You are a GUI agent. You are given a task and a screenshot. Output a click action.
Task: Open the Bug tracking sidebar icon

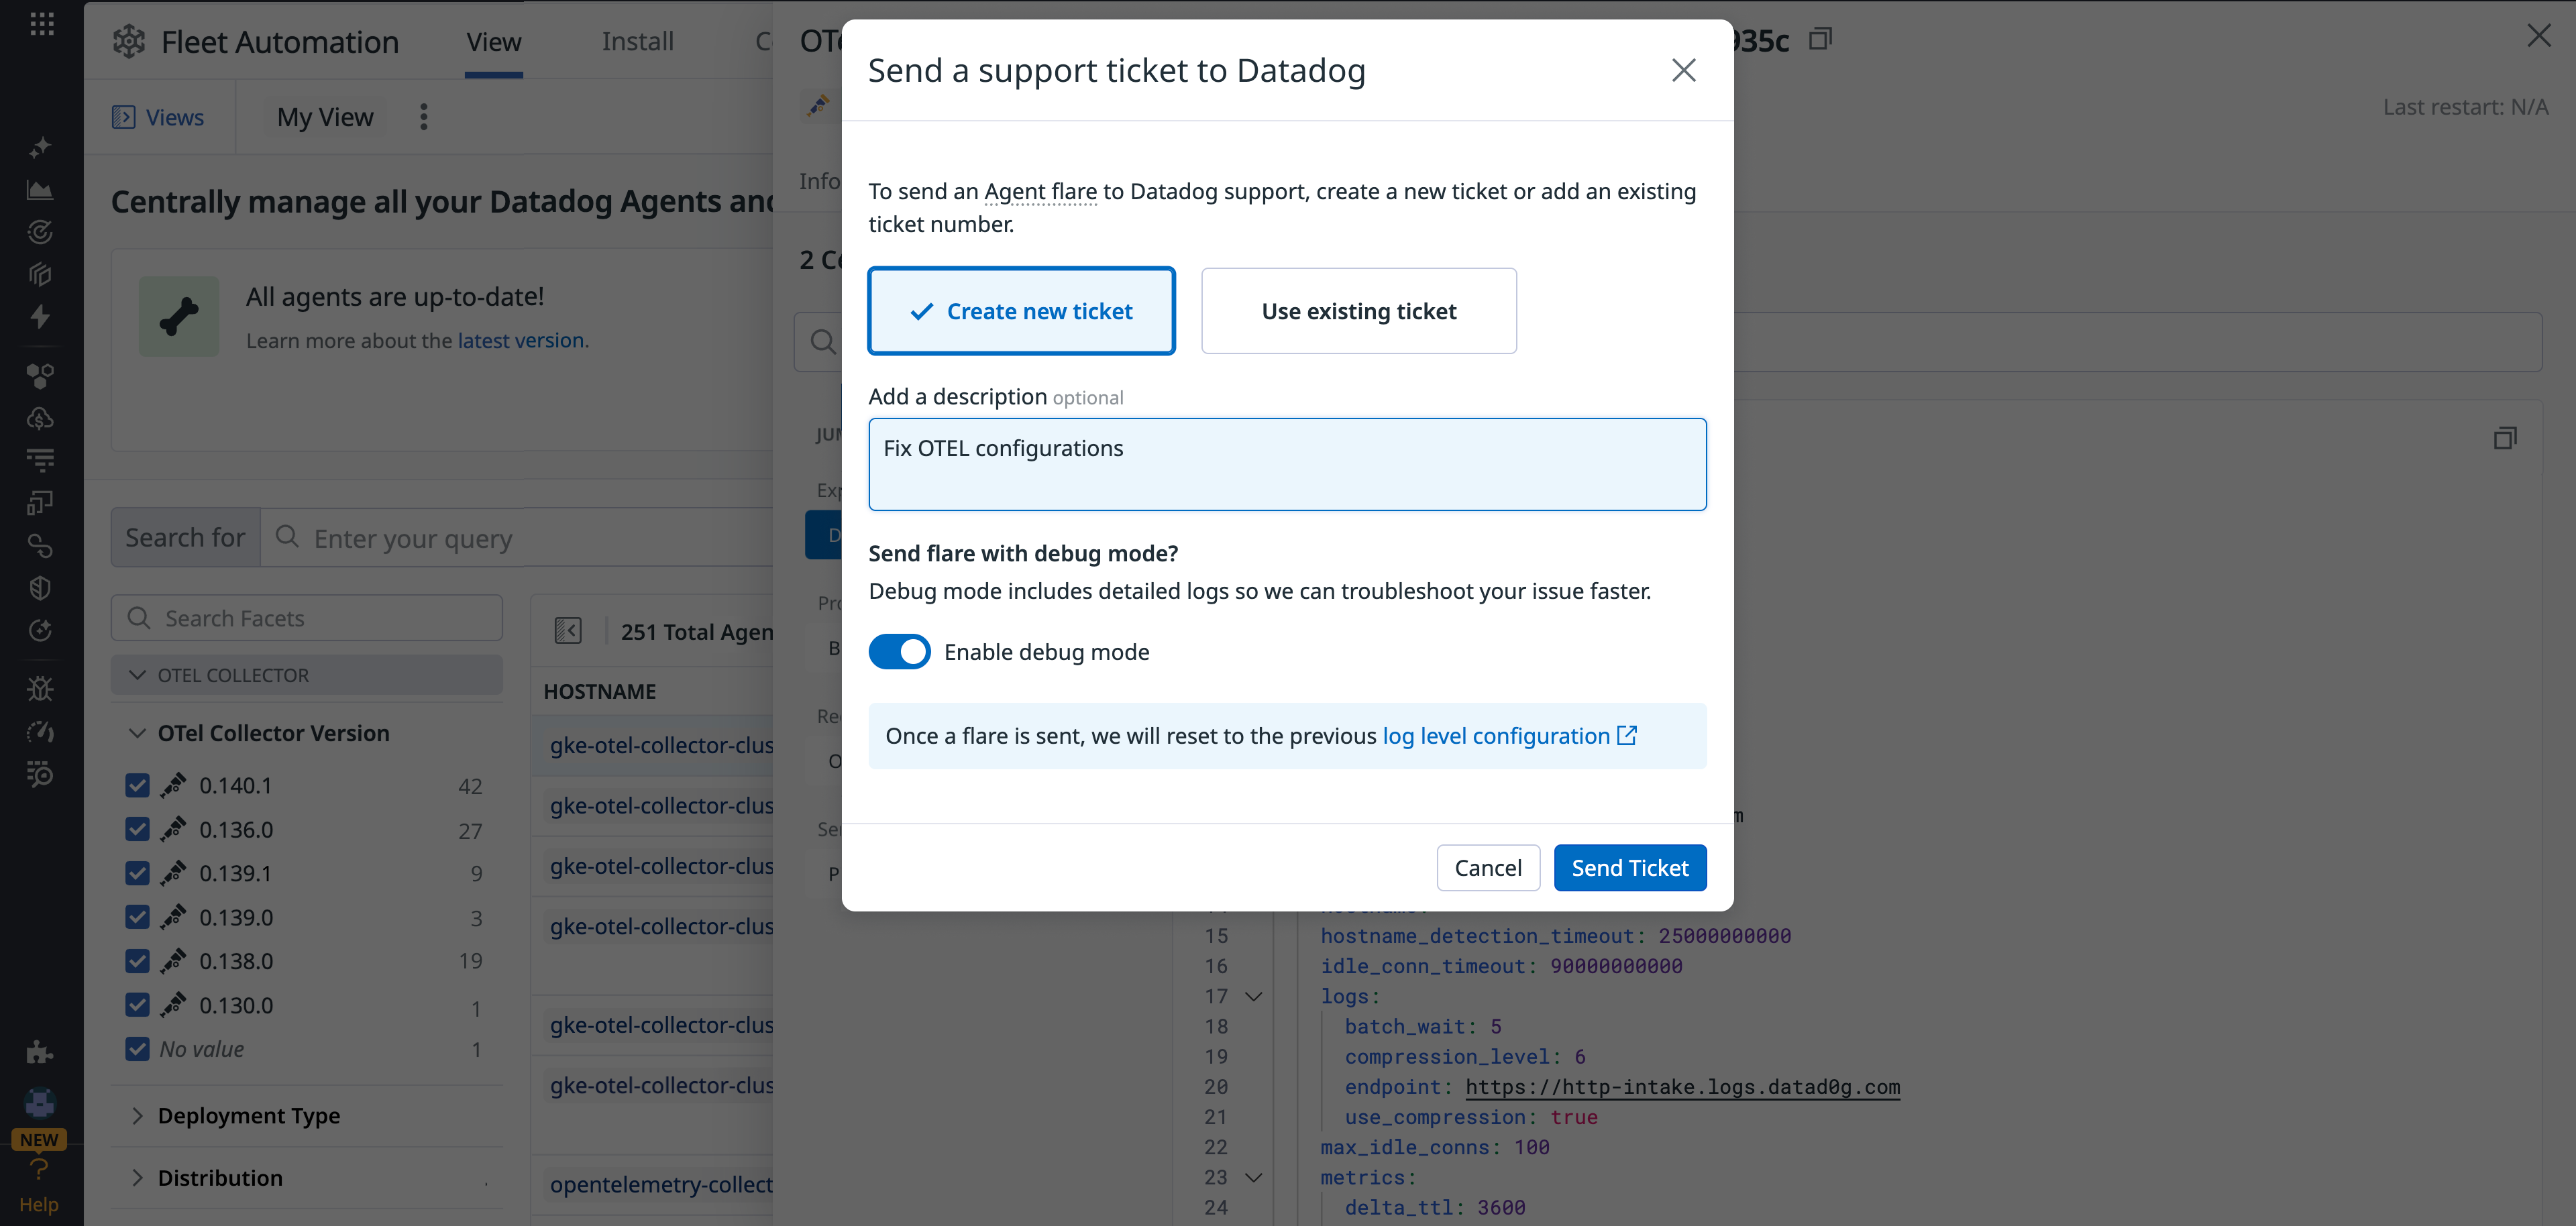40,689
